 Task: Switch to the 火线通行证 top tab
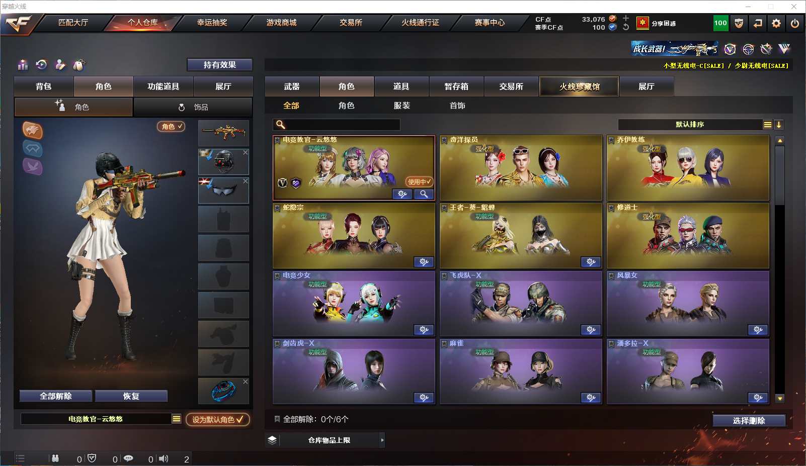(x=421, y=23)
